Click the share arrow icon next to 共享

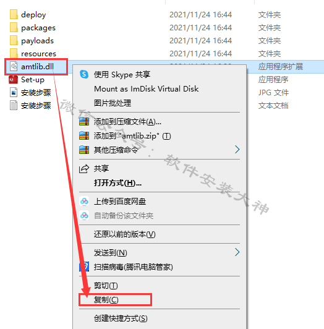point(84,169)
